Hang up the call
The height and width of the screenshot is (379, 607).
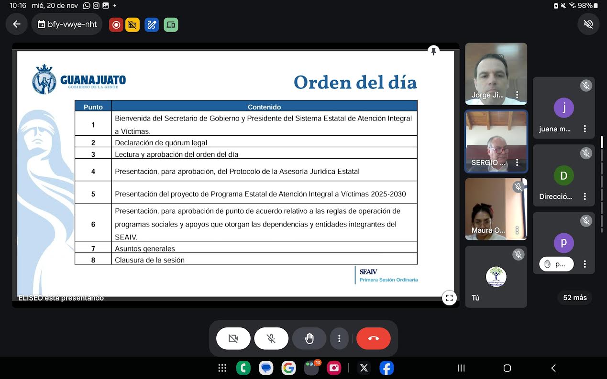(x=374, y=339)
